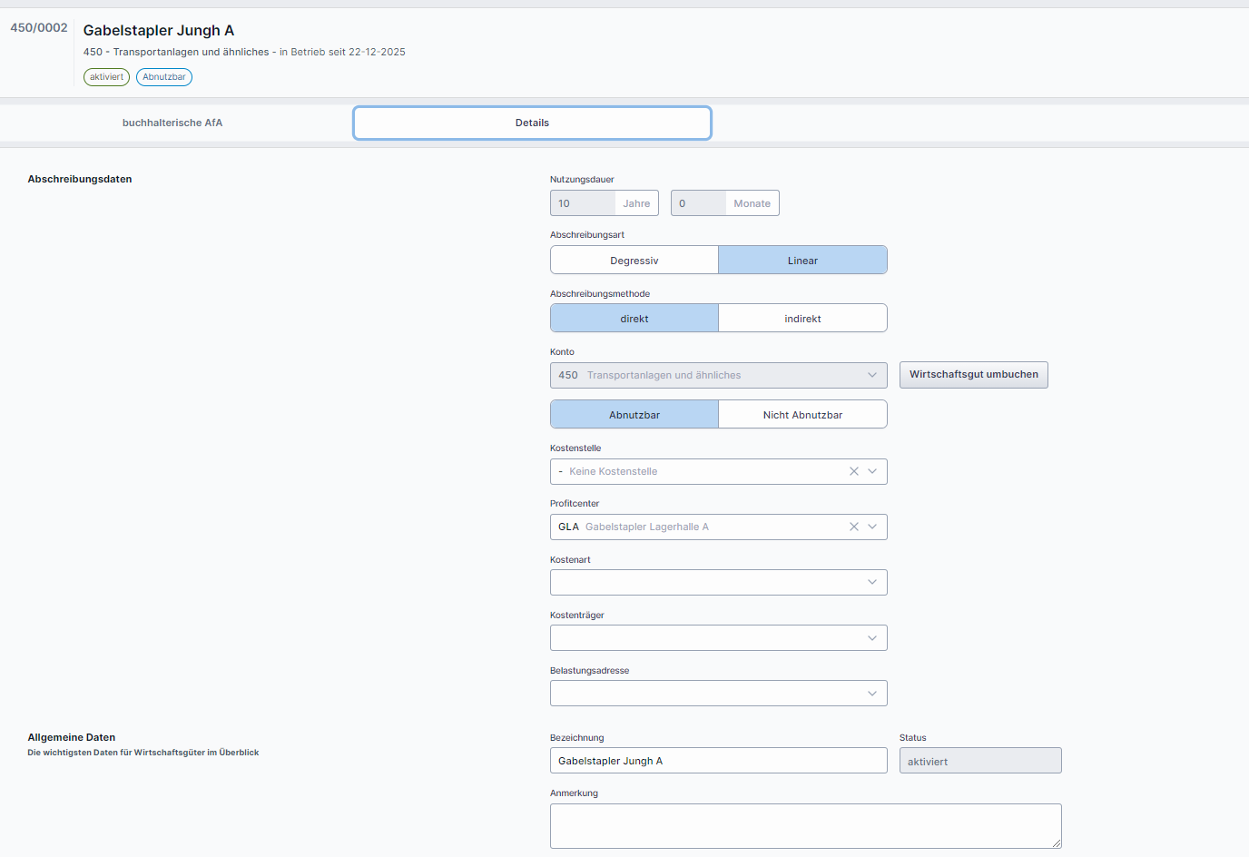The height and width of the screenshot is (857, 1249).
Task: Open the Kostenart dropdown
Action: [718, 582]
